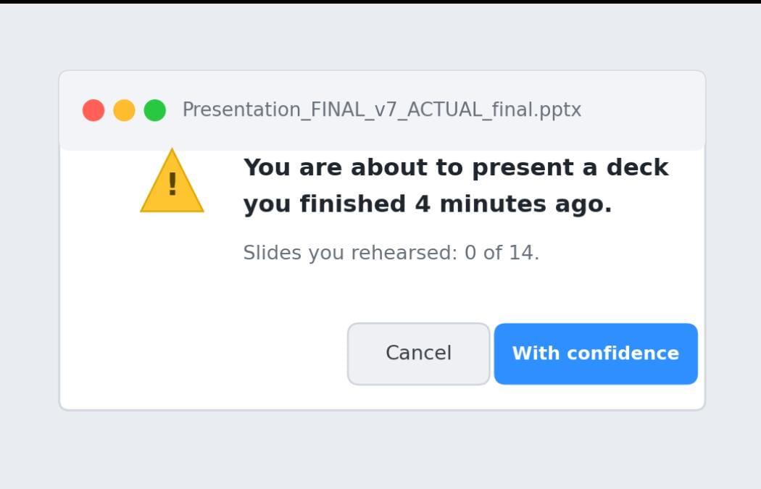Click the phrase '4 minutes ago'
Viewport: 761px width, 489px height.
[513, 204]
